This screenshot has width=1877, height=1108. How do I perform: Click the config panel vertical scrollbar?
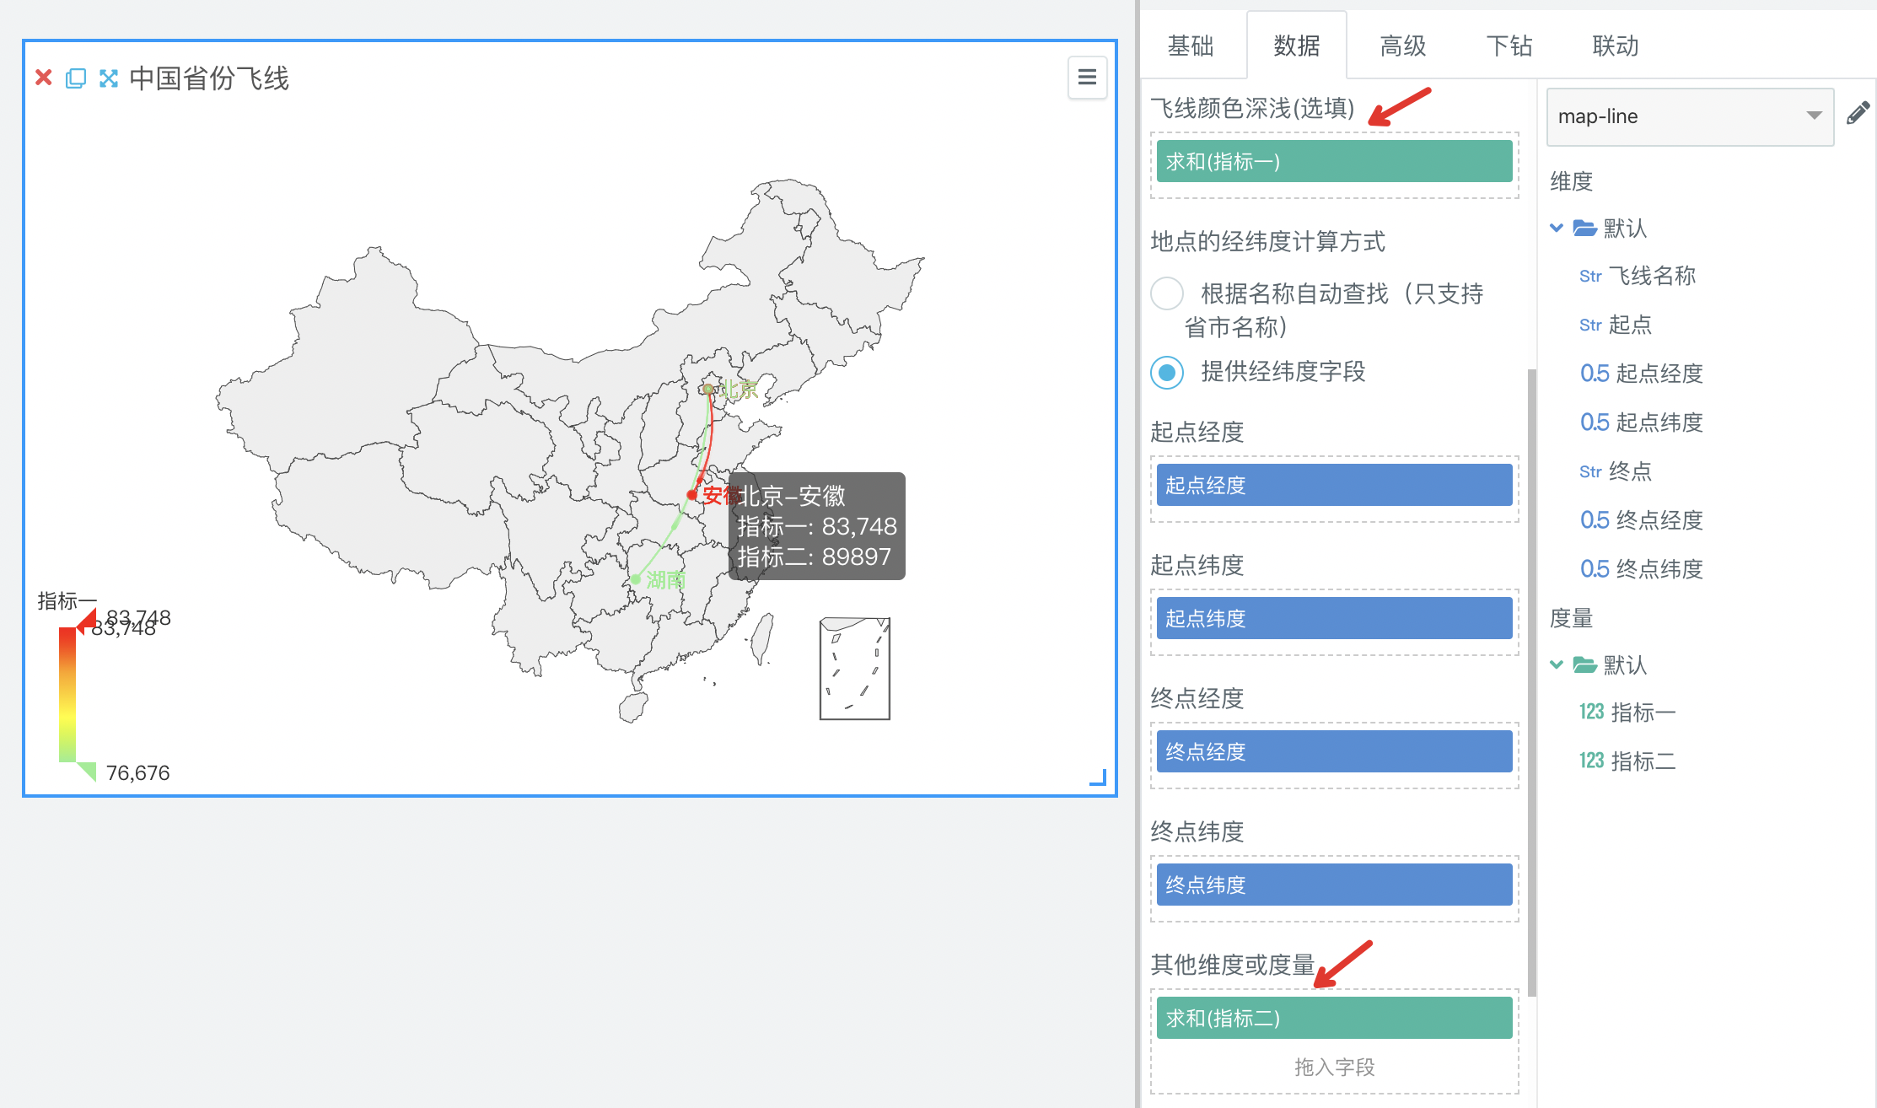pyautogui.click(x=1531, y=682)
